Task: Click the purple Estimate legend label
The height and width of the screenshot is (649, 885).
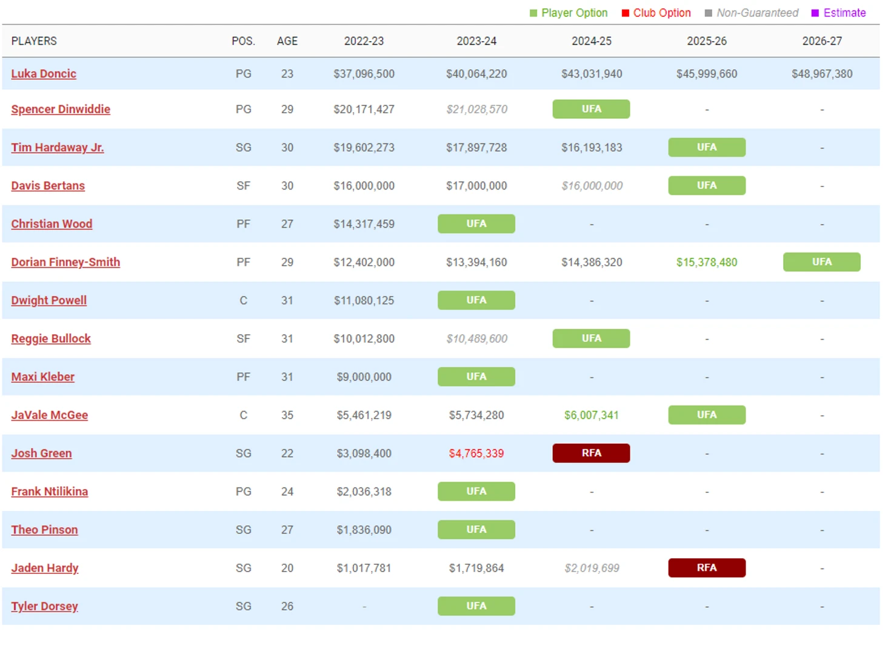Action: (844, 13)
